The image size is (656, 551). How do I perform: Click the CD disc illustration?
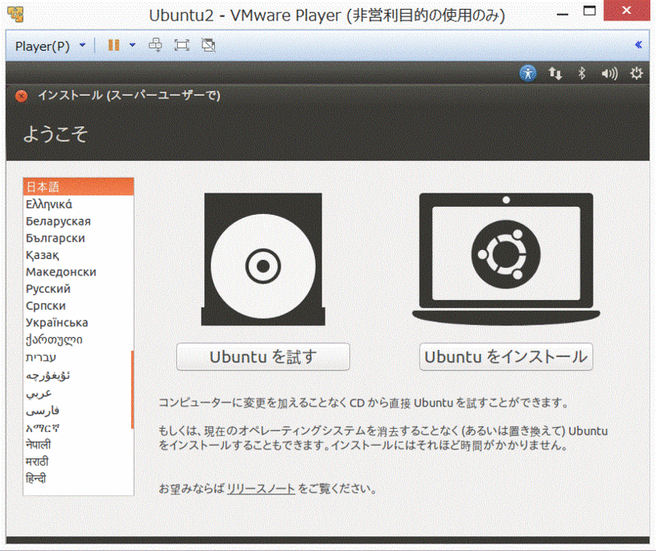pyautogui.click(x=262, y=265)
